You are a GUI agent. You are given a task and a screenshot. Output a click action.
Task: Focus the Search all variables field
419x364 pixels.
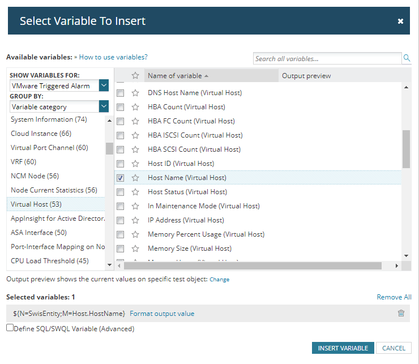pyautogui.click(x=327, y=58)
